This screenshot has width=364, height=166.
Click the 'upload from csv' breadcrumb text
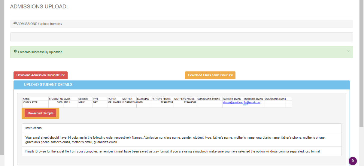tap(51, 24)
